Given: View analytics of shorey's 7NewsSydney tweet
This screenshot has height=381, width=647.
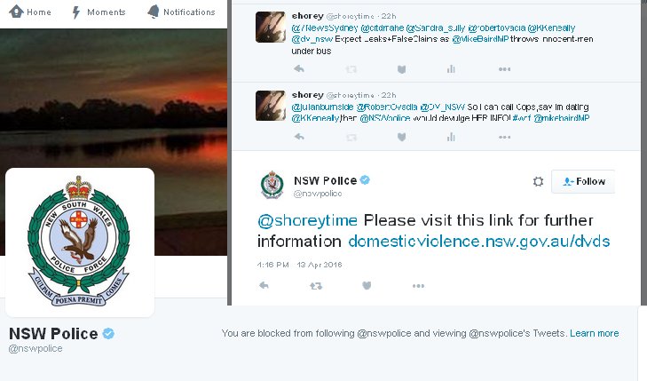Looking at the screenshot, I should [451, 69].
